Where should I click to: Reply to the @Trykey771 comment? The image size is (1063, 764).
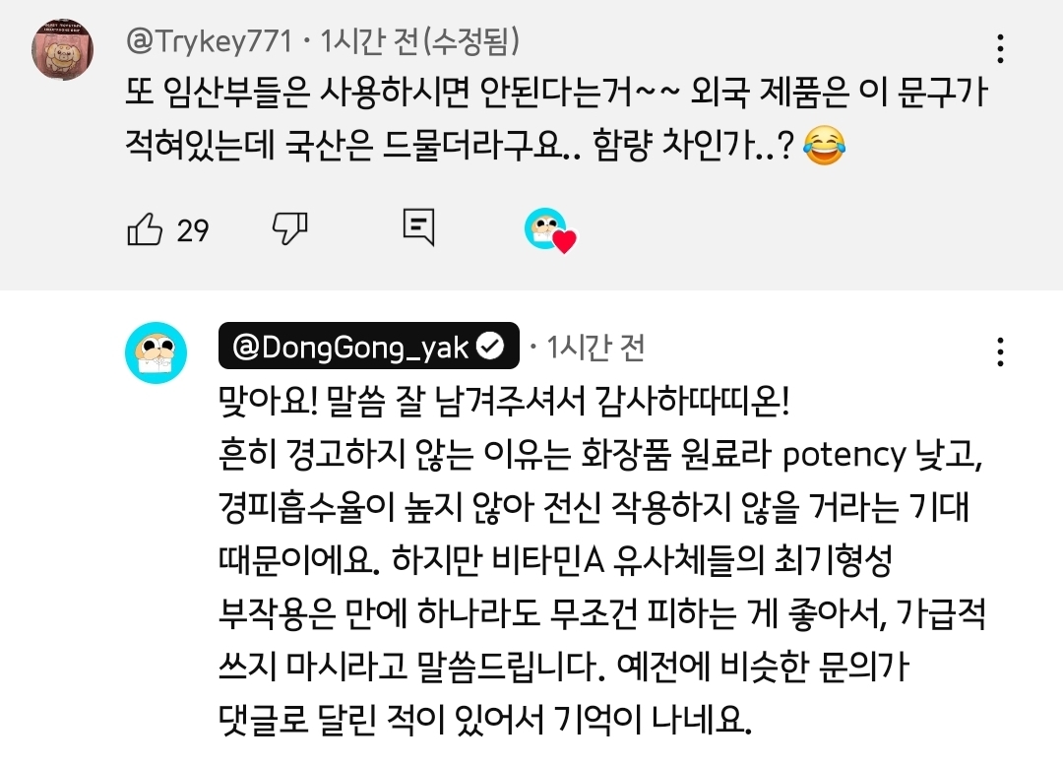418,227
